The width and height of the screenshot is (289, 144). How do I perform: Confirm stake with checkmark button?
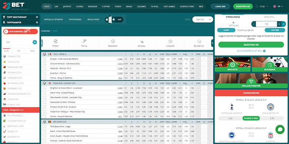284,24
